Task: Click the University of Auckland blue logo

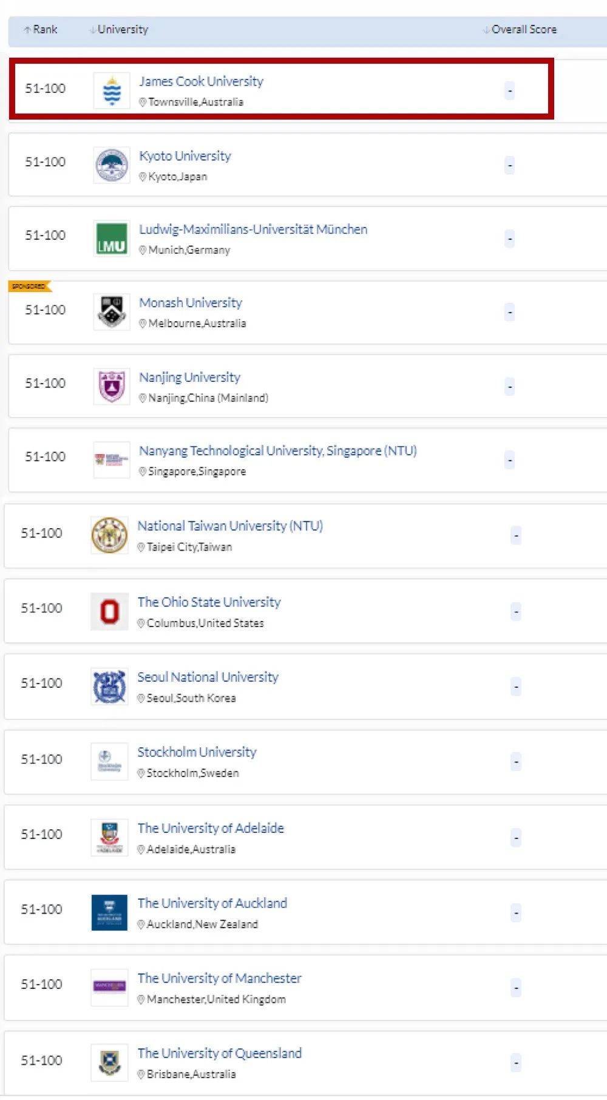Action: click(x=109, y=912)
